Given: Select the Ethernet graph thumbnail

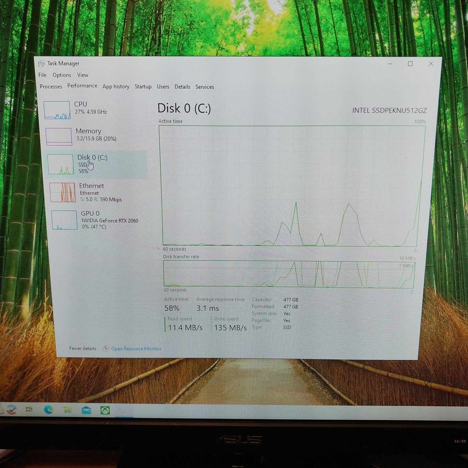Looking at the screenshot, I should tap(63, 192).
